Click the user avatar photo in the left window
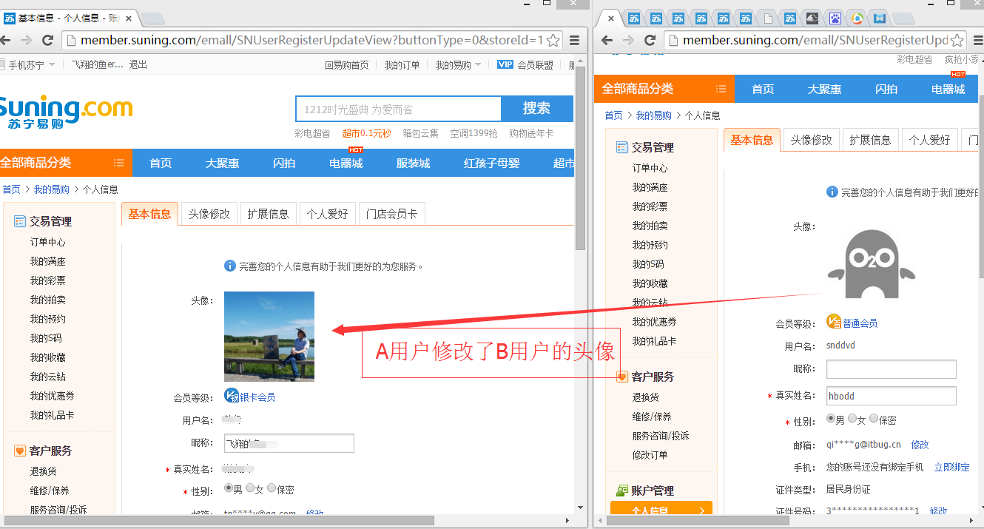Image resolution: width=984 pixels, height=529 pixels. pyautogui.click(x=269, y=337)
